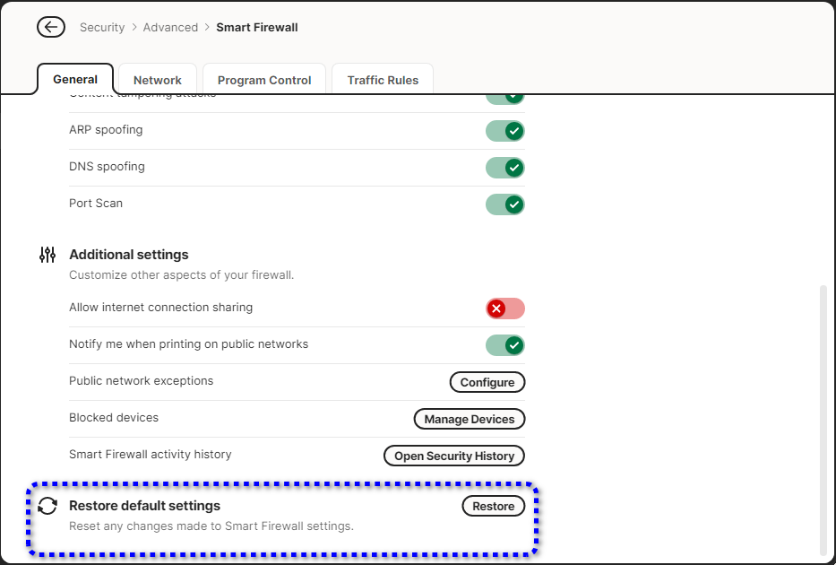Open the Program Control tab
This screenshot has width=836, height=565.
click(264, 80)
